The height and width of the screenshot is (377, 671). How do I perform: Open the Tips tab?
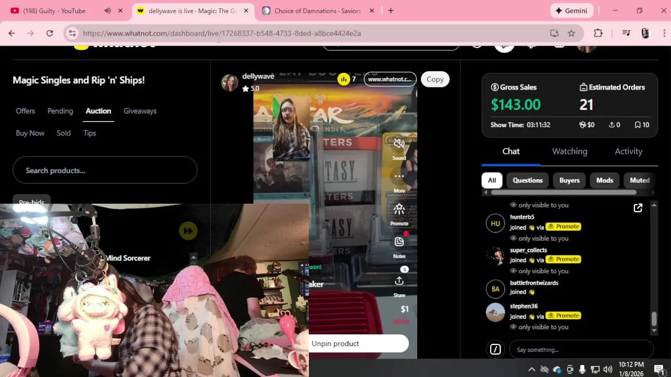pyautogui.click(x=90, y=133)
